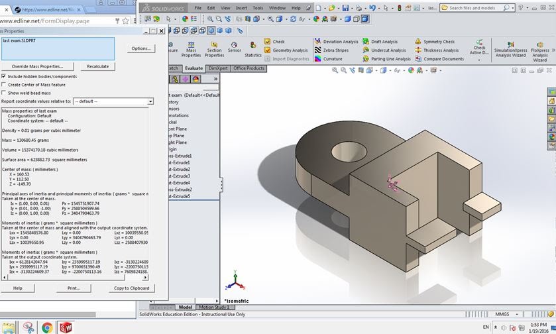Click Override Mass Properties... button
The width and height of the screenshot is (556, 334).
tap(37, 66)
